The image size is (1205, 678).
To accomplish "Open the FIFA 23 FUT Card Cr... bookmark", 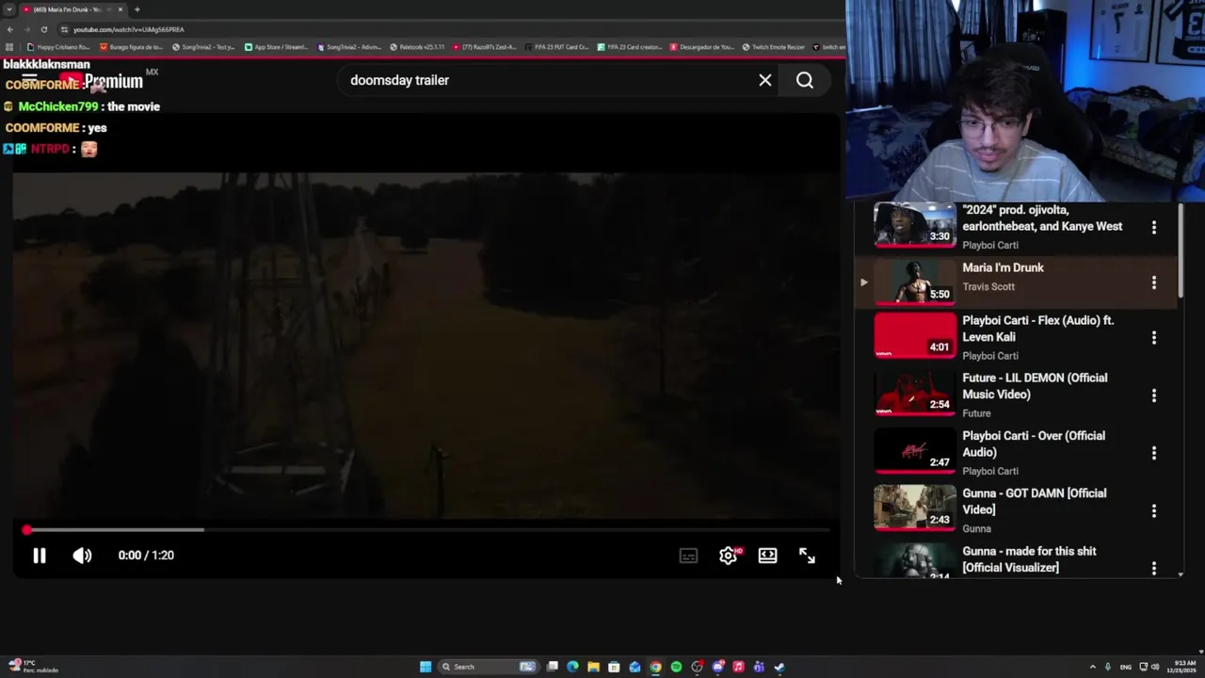I will tap(556, 47).
